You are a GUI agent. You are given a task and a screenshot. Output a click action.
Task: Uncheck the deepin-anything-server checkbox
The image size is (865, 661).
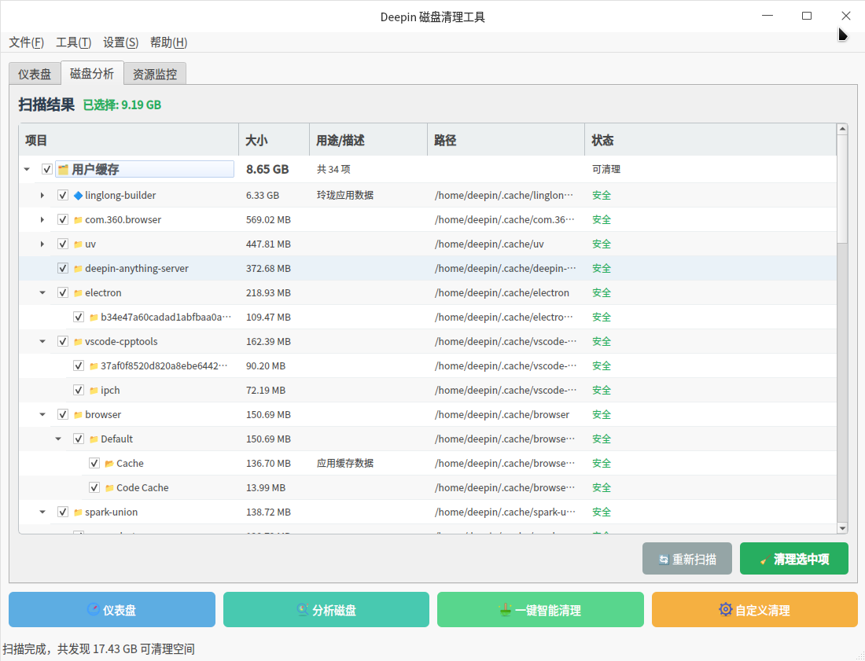click(x=63, y=269)
